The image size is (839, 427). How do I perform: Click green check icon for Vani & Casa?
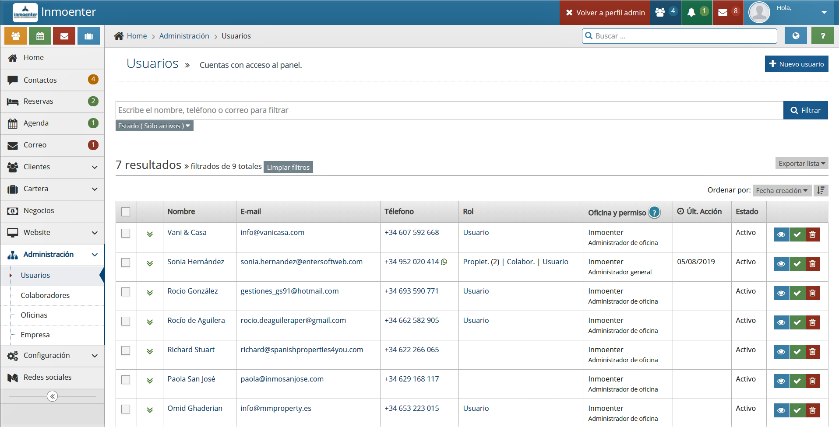point(797,234)
